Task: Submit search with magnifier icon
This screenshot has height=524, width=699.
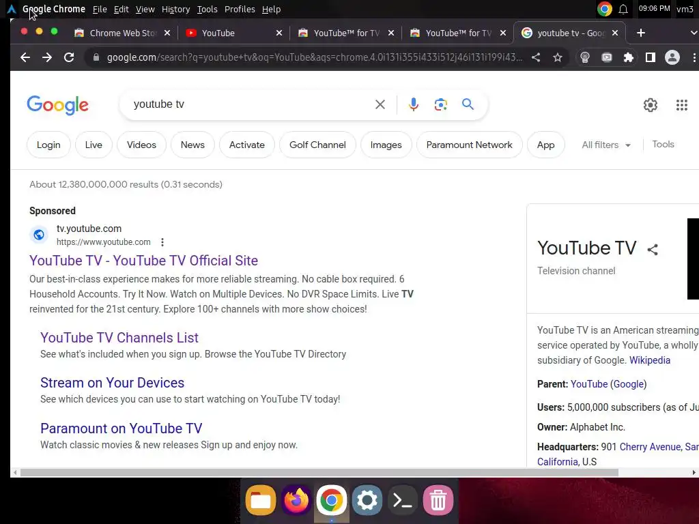Action: (x=468, y=104)
